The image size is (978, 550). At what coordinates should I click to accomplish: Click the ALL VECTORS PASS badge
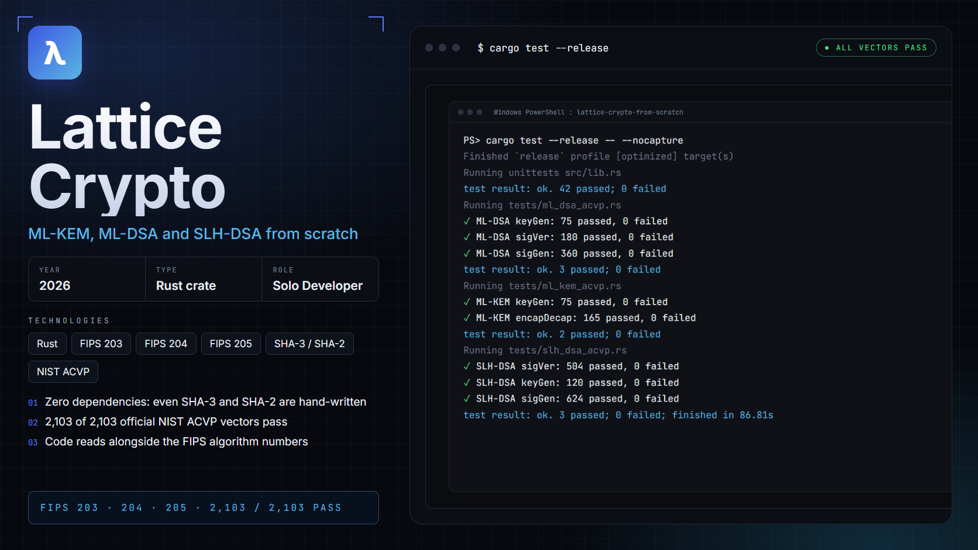(x=876, y=48)
